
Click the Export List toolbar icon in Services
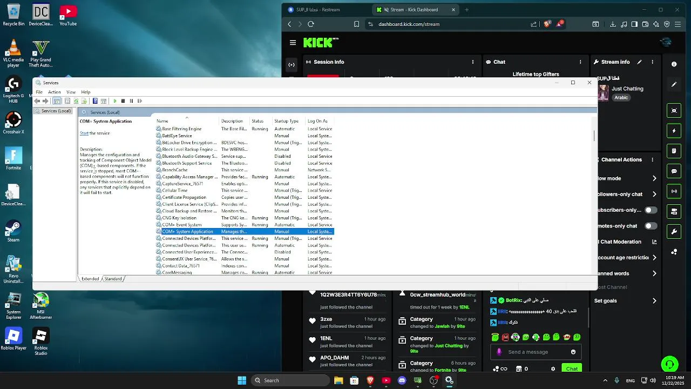point(84,101)
